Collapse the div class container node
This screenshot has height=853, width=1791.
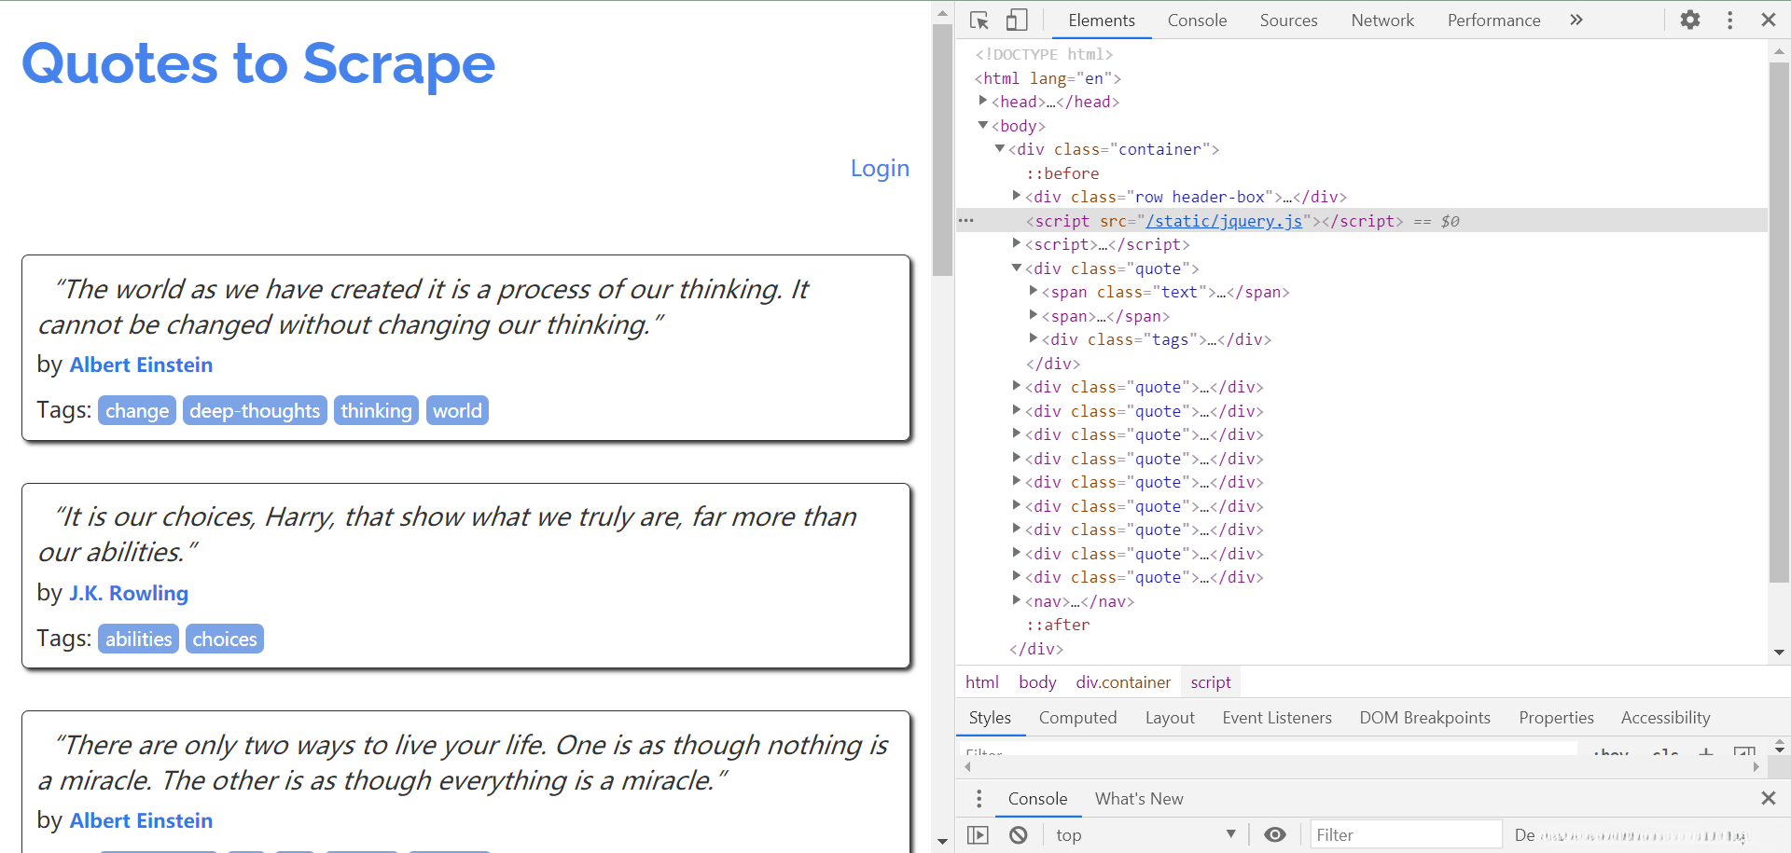(x=1000, y=149)
